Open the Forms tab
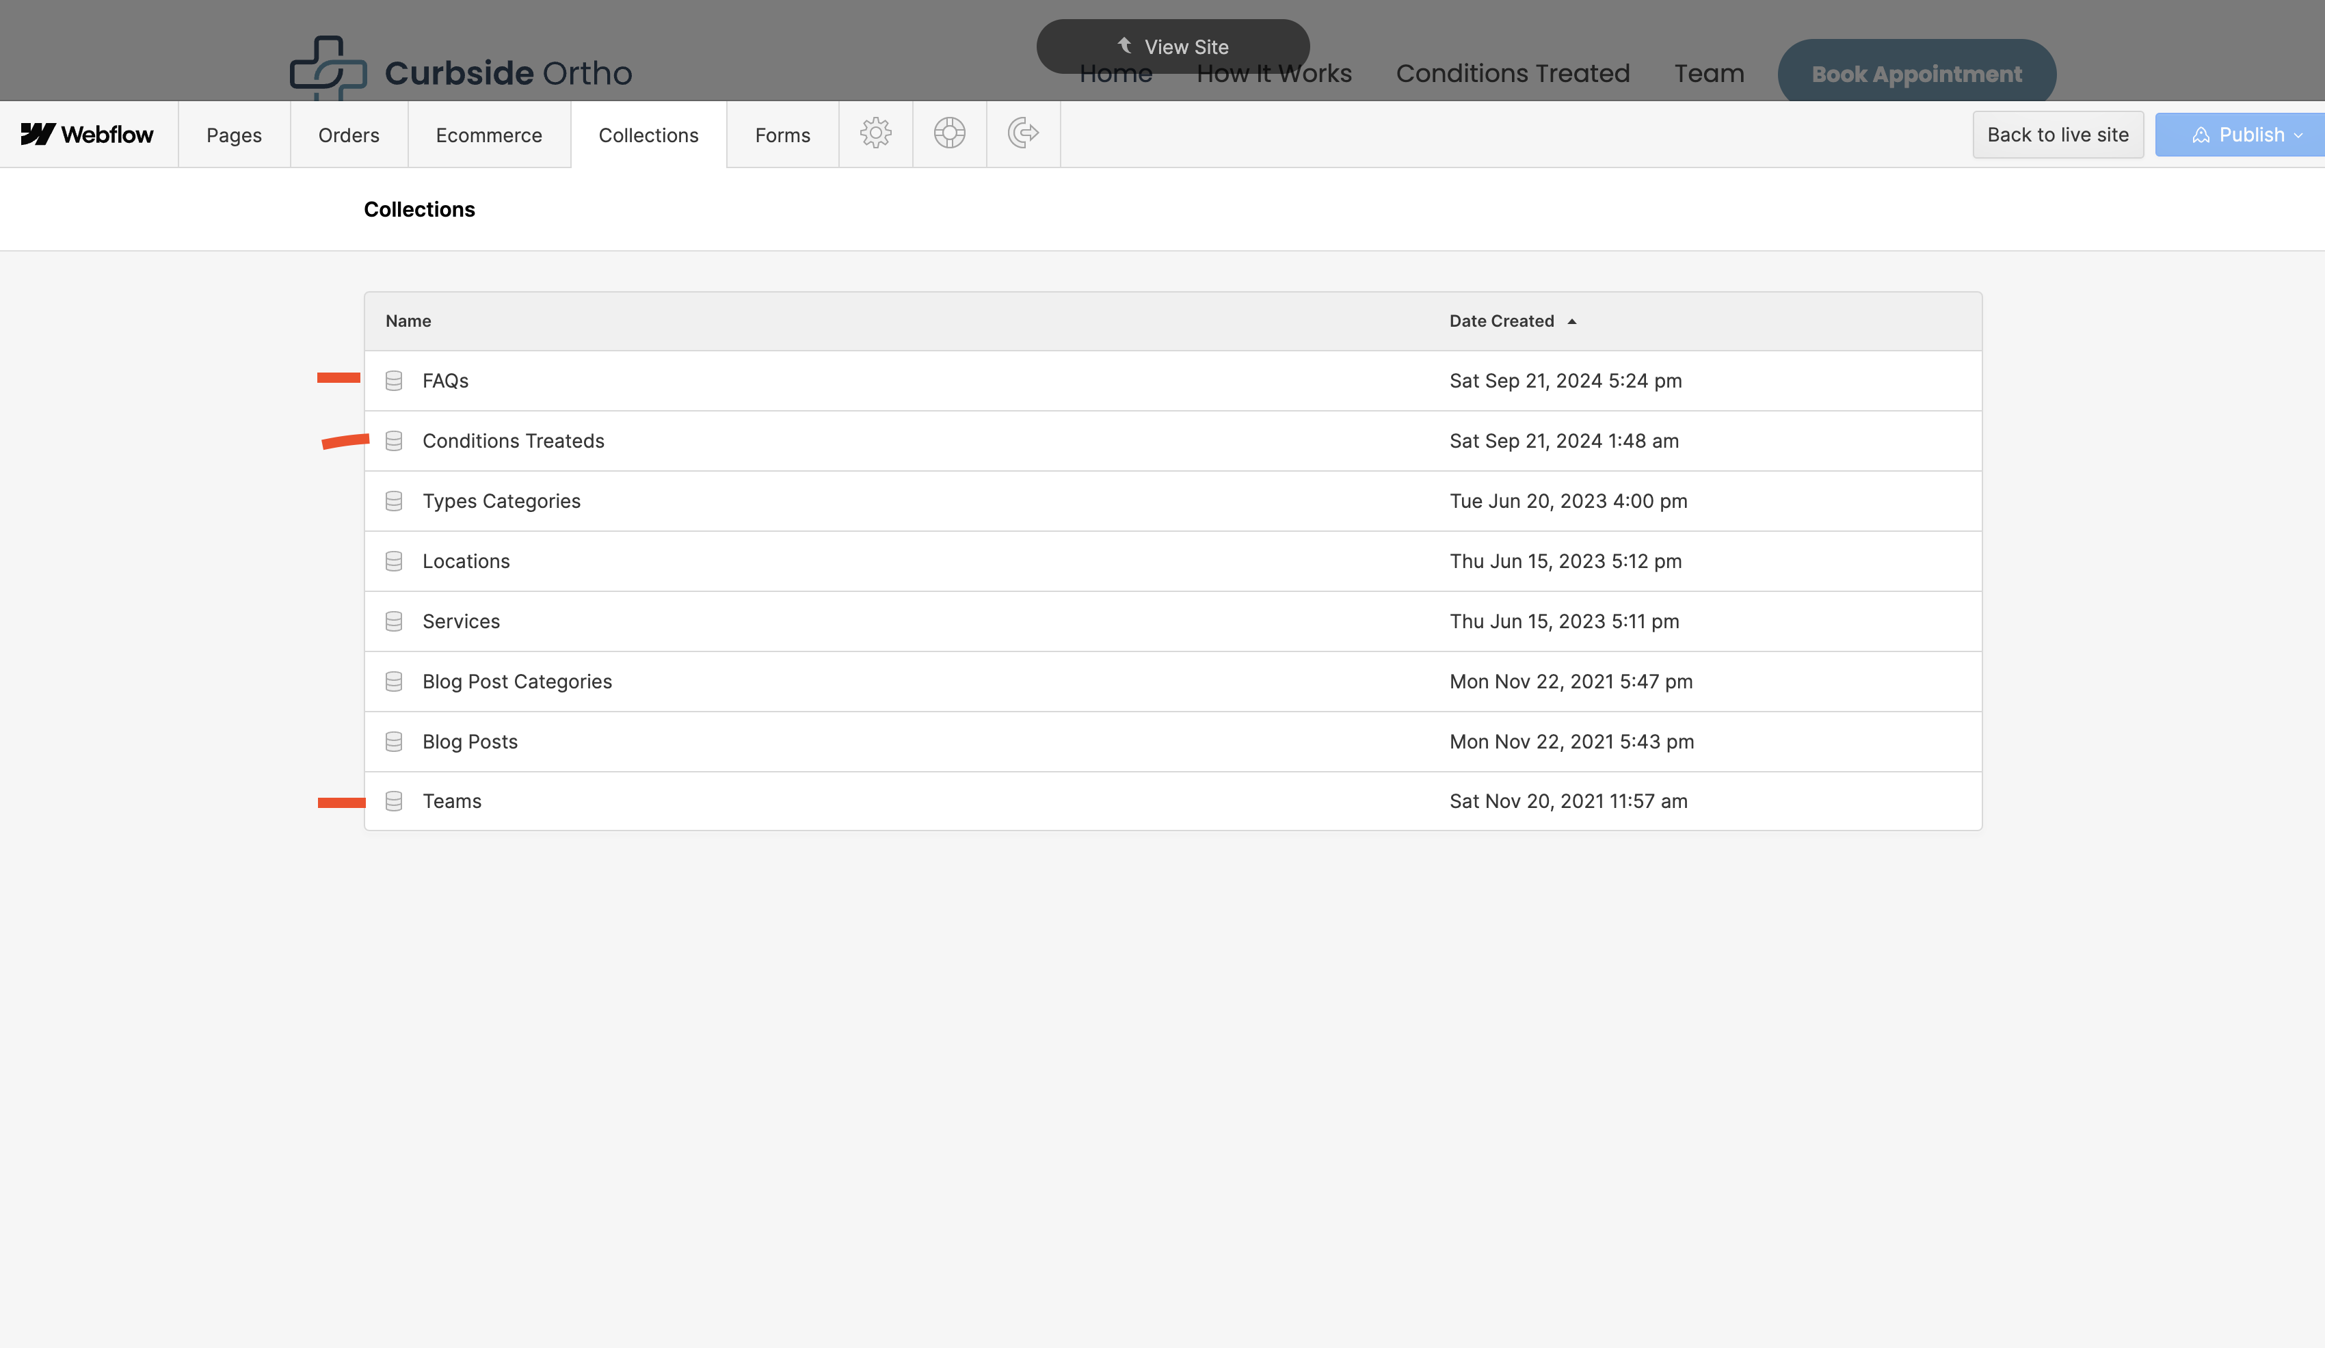The height and width of the screenshot is (1348, 2325). click(782, 135)
